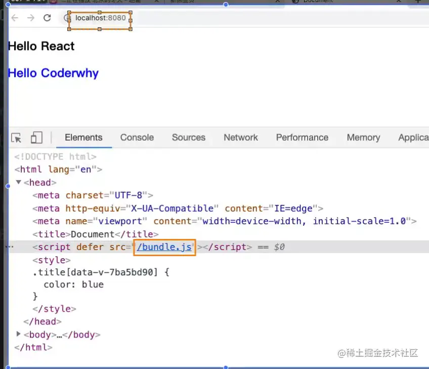Switch to the Elements tab

click(83, 137)
